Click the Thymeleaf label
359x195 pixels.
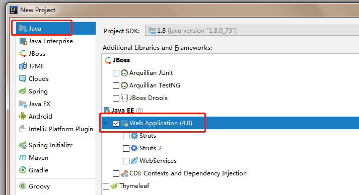coord(134,186)
